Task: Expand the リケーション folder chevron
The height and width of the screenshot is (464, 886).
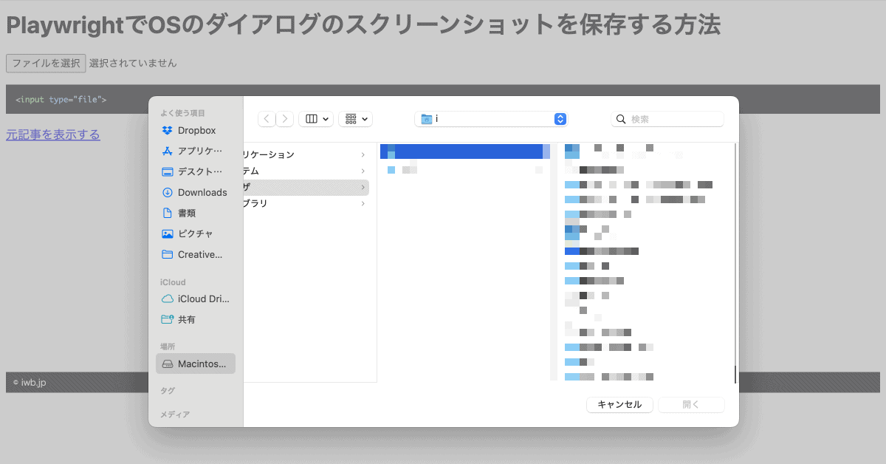Action: pos(363,154)
